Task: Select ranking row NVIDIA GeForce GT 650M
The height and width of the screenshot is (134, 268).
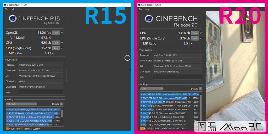Action: (x=33, y=125)
